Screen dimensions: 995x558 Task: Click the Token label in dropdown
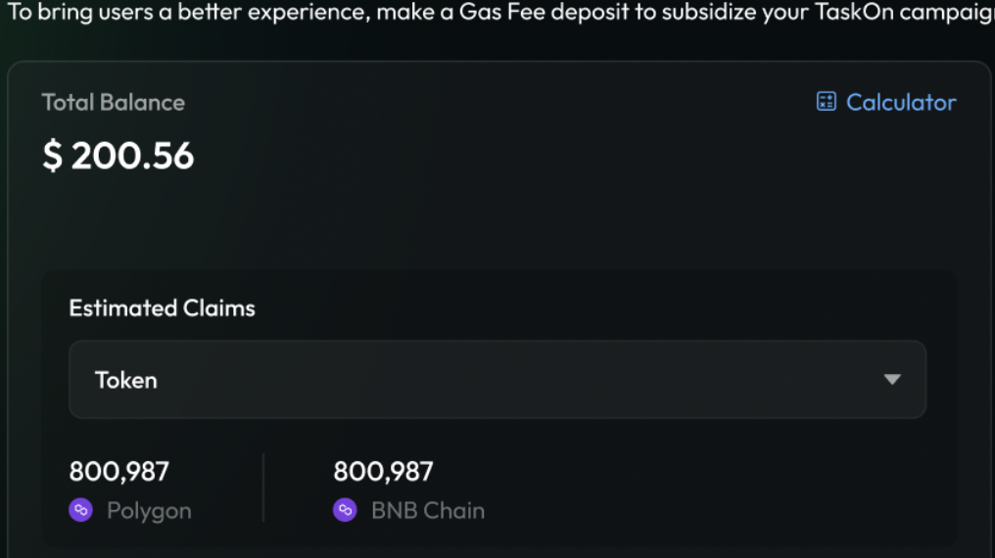coord(126,380)
